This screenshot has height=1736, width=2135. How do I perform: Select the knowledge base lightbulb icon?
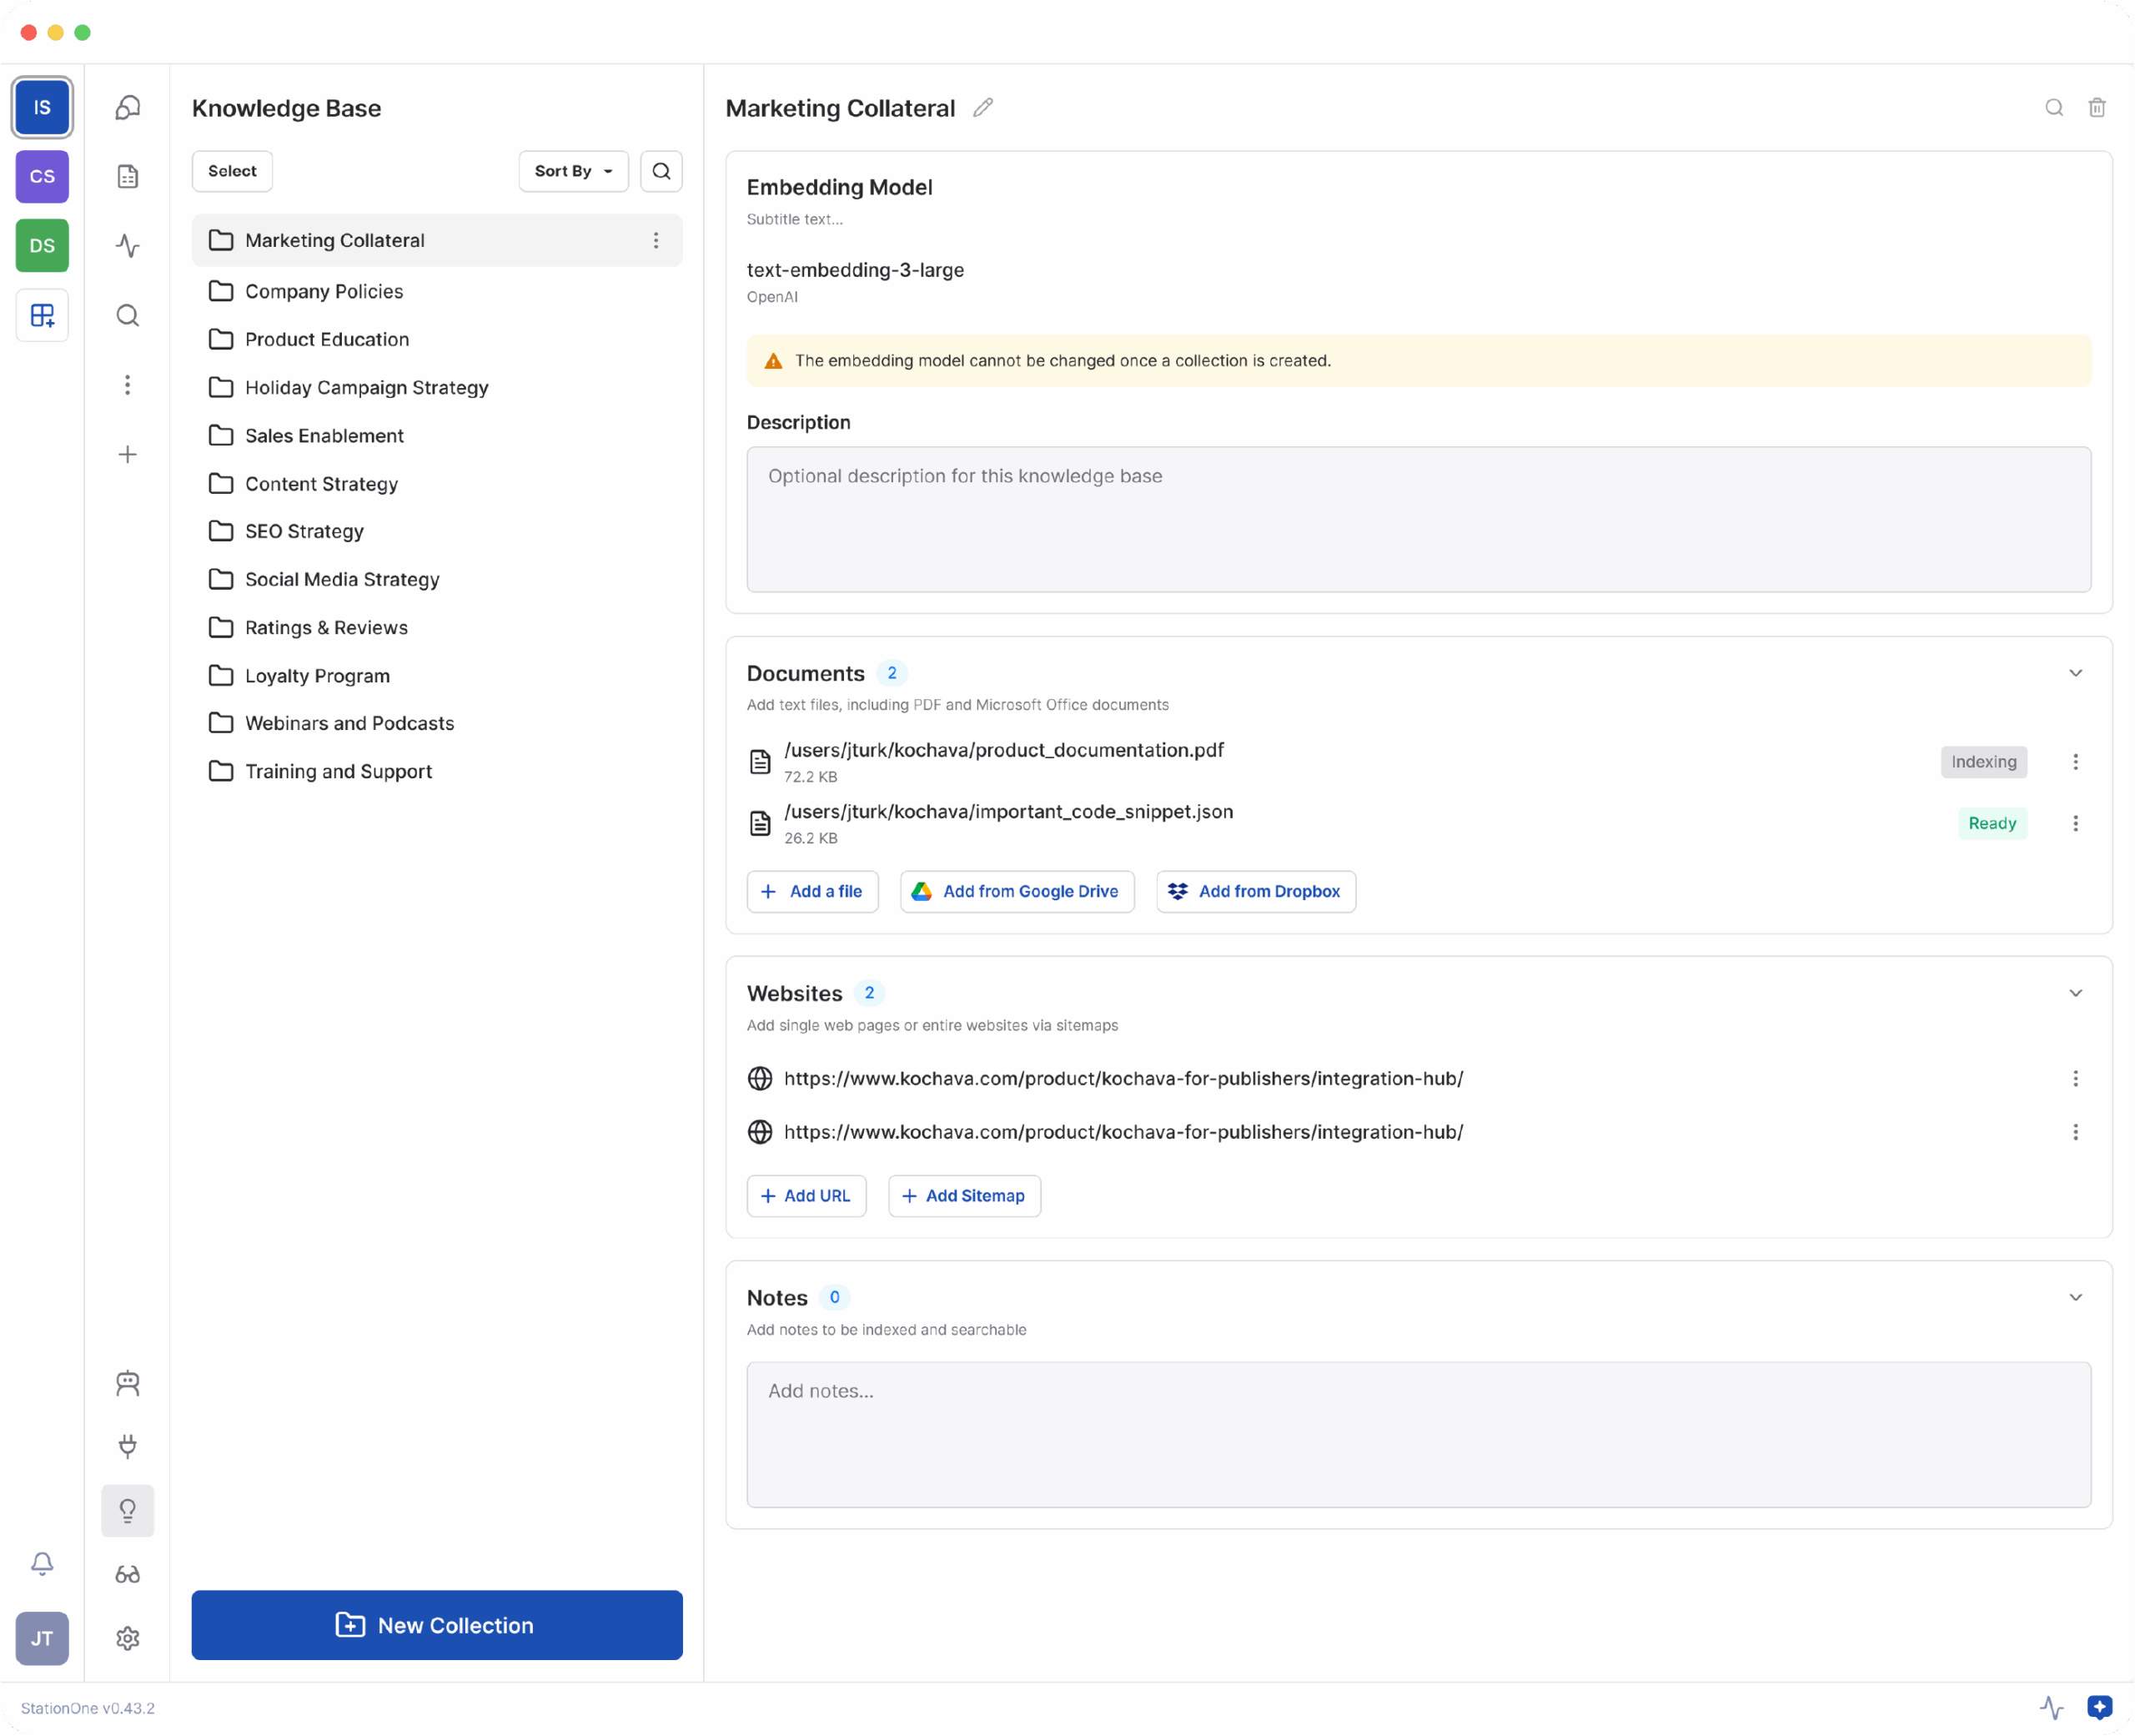(128, 1511)
